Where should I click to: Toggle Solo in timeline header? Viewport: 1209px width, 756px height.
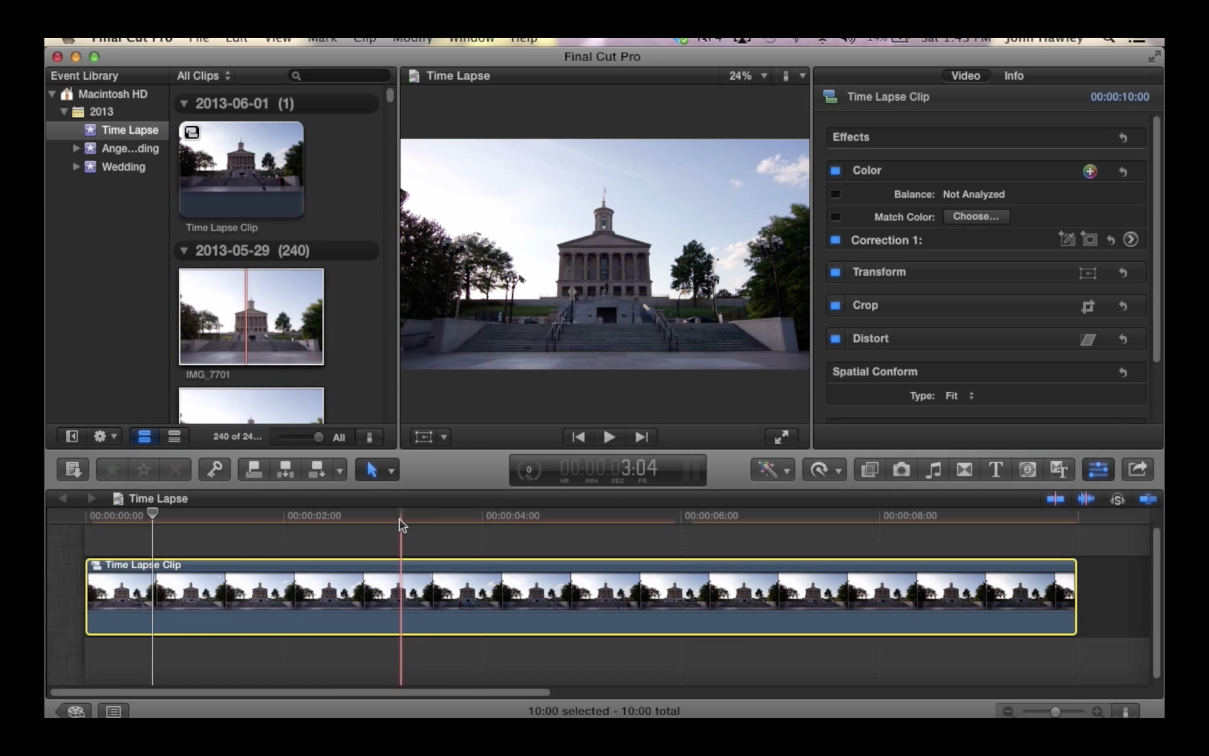(x=1117, y=499)
